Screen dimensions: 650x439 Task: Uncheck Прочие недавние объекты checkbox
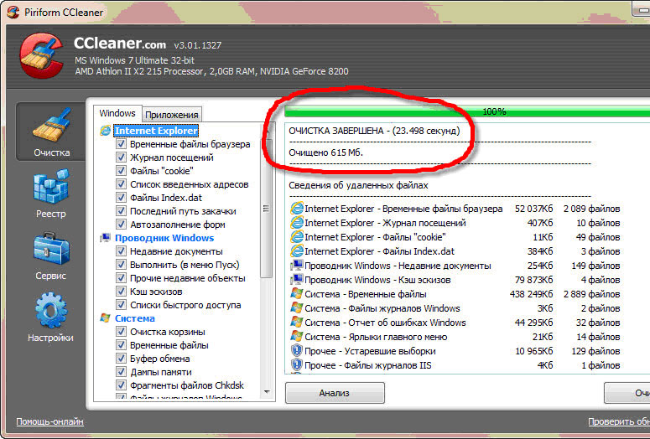[121, 278]
